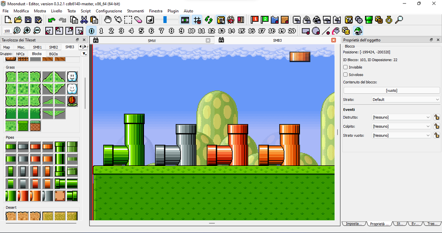
Task: Switch to section 20
Action: point(292,31)
